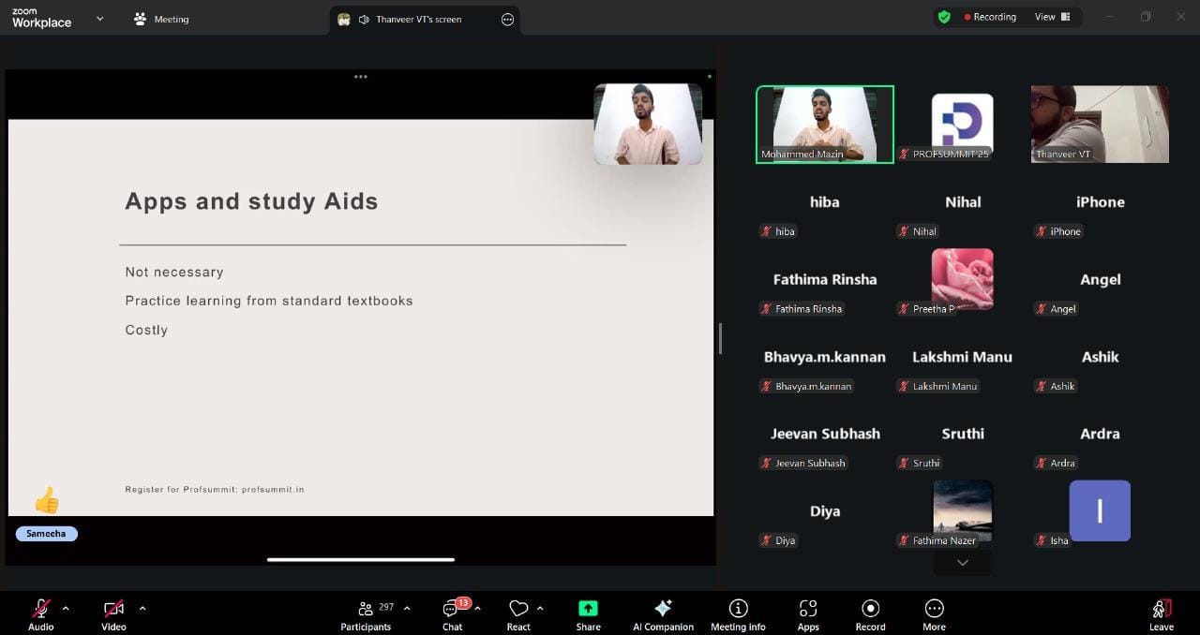Open the Zoom Workplace dropdown chevron
1200x635 pixels.
pos(99,19)
